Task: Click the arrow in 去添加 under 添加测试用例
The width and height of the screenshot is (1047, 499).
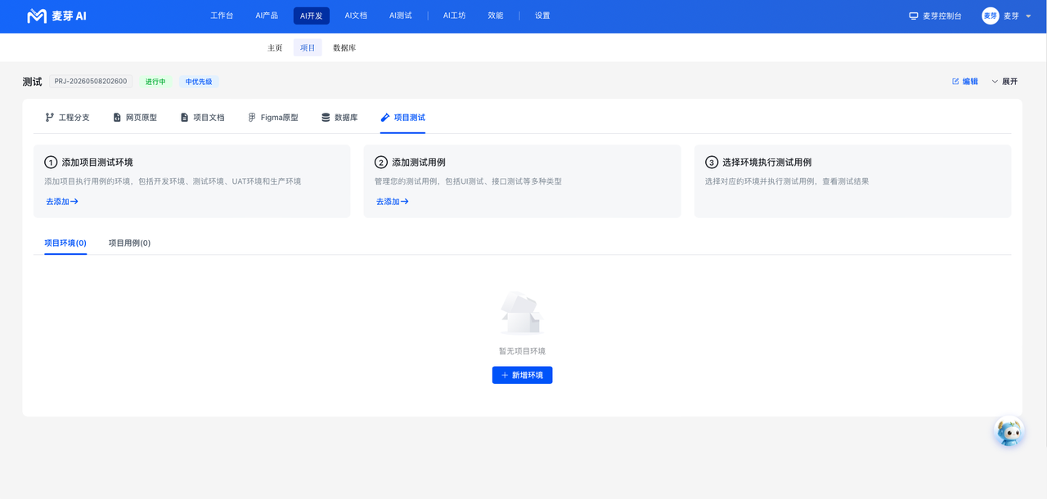Action: click(x=405, y=202)
